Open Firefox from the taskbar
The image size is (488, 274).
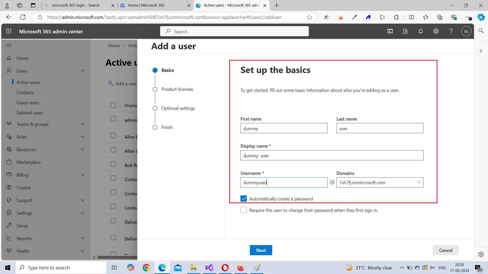click(x=241, y=268)
